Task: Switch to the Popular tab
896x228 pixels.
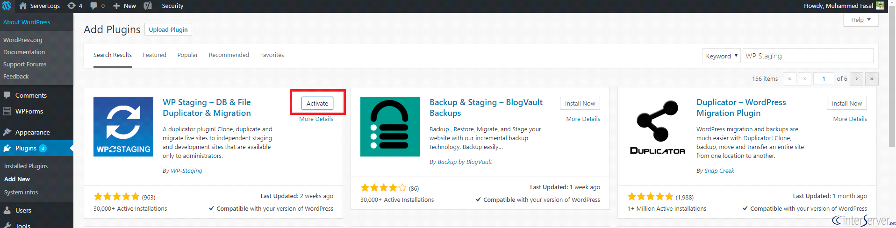Action: [x=187, y=55]
